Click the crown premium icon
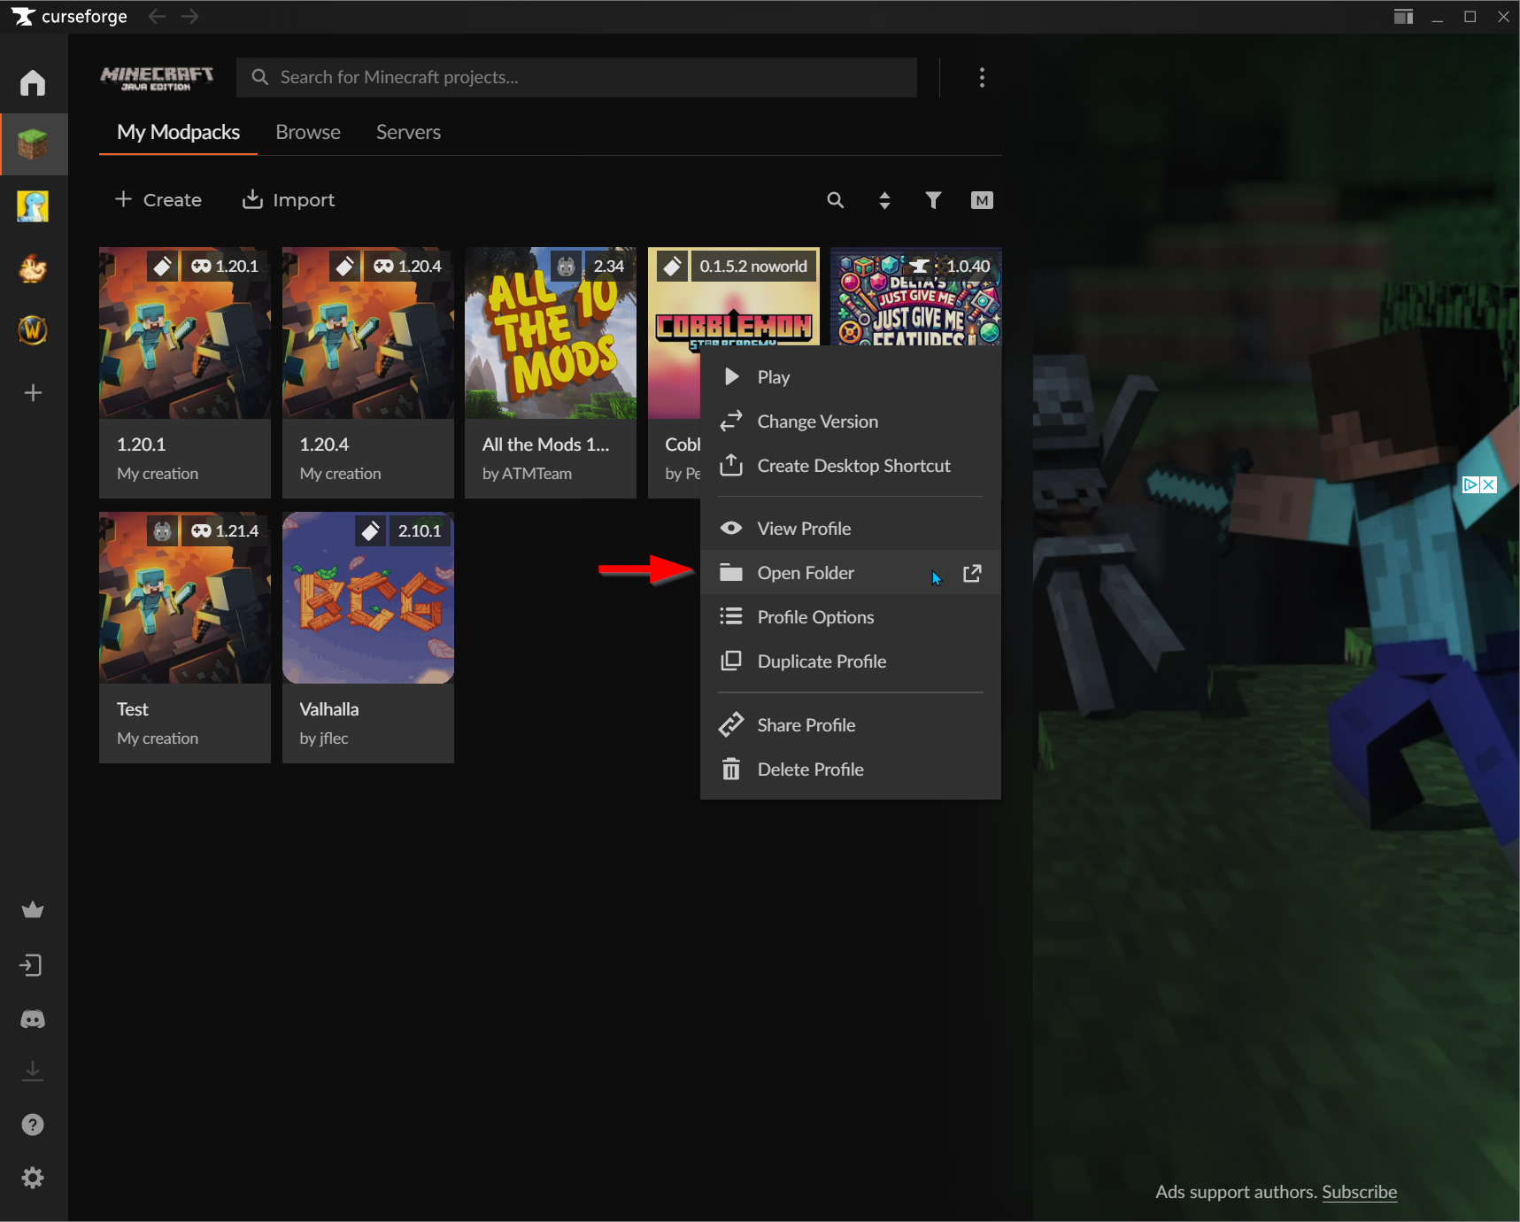Viewport: 1520px width, 1222px height. (x=33, y=910)
